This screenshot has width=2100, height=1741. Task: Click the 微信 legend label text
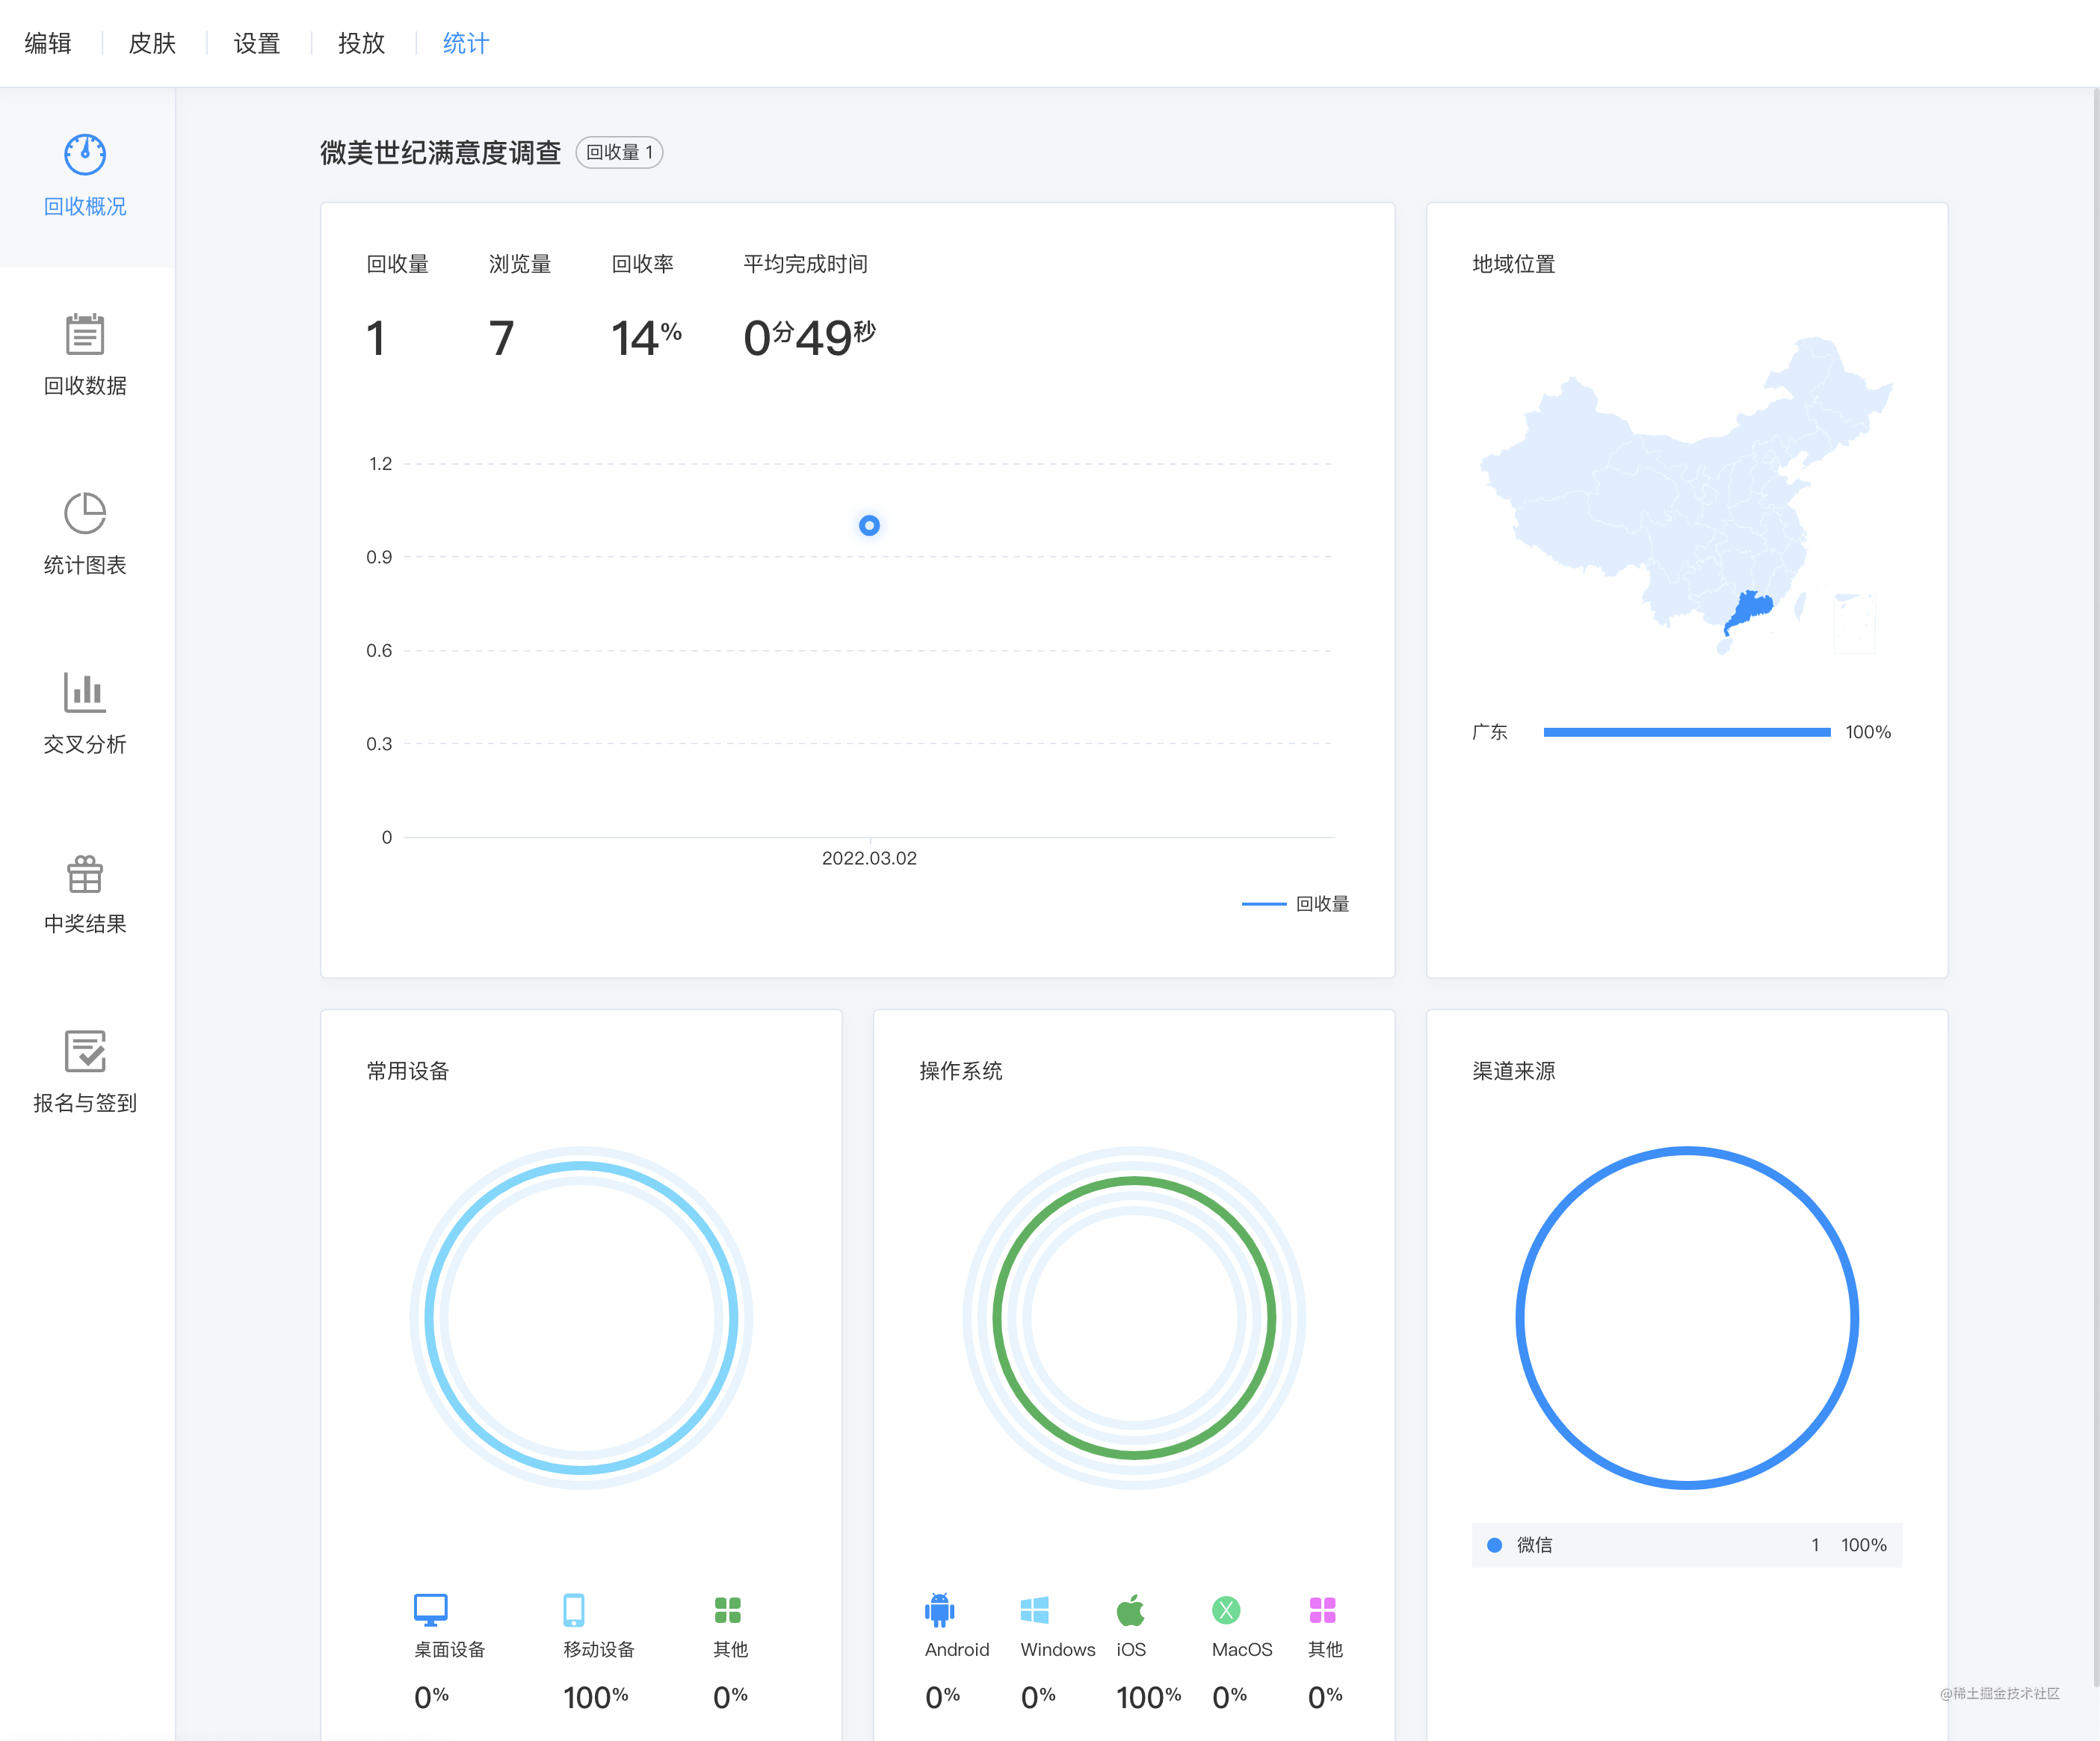(x=1534, y=1545)
